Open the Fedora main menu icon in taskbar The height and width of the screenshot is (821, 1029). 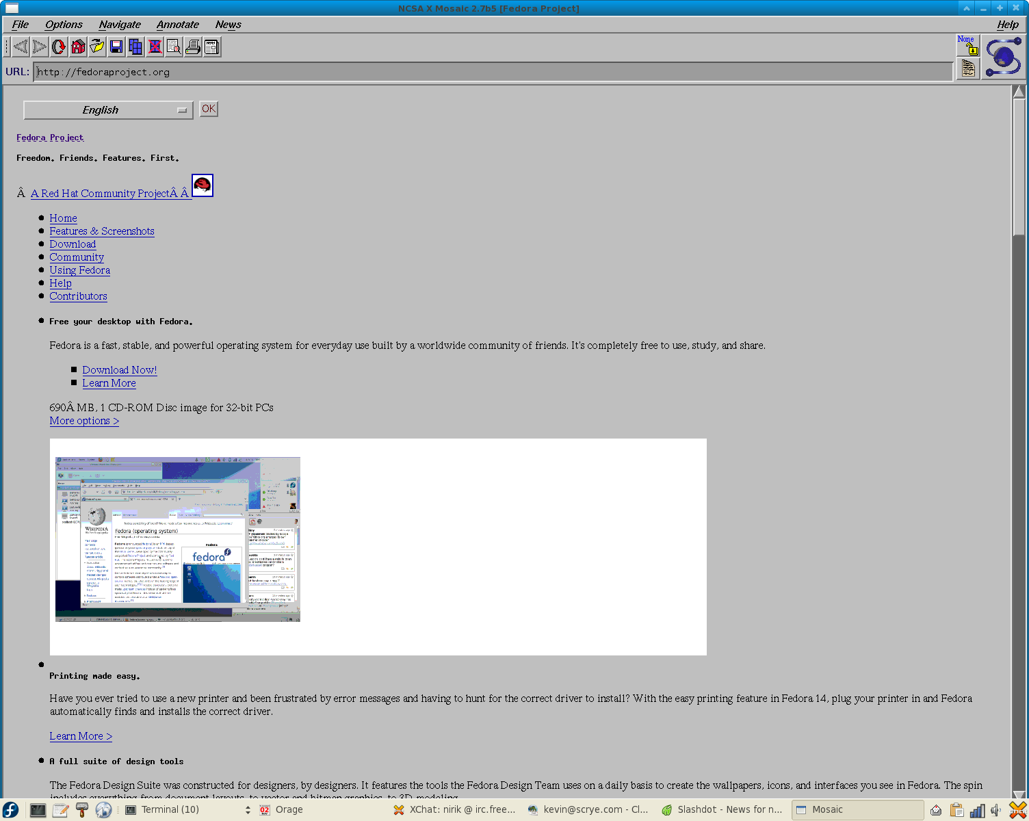(x=11, y=809)
